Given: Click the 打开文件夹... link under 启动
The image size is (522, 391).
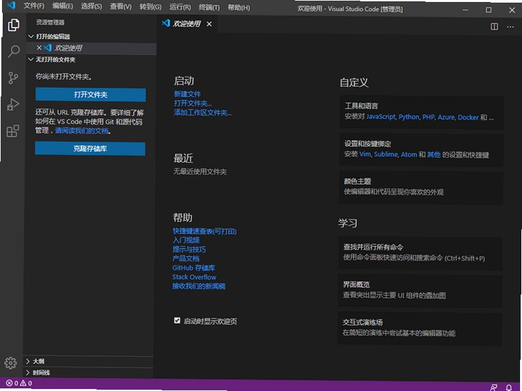Looking at the screenshot, I should (x=193, y=103).
